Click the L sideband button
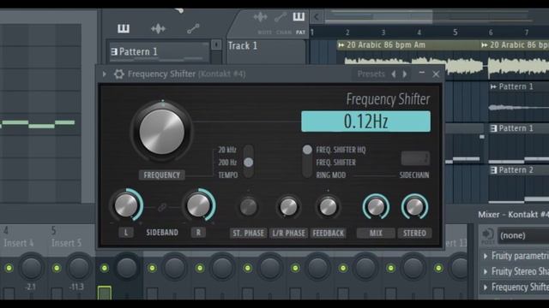This screenshot has width=549, height=308. tap(126, 233)
